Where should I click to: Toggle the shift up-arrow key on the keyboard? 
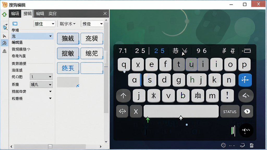coord(123,96)
